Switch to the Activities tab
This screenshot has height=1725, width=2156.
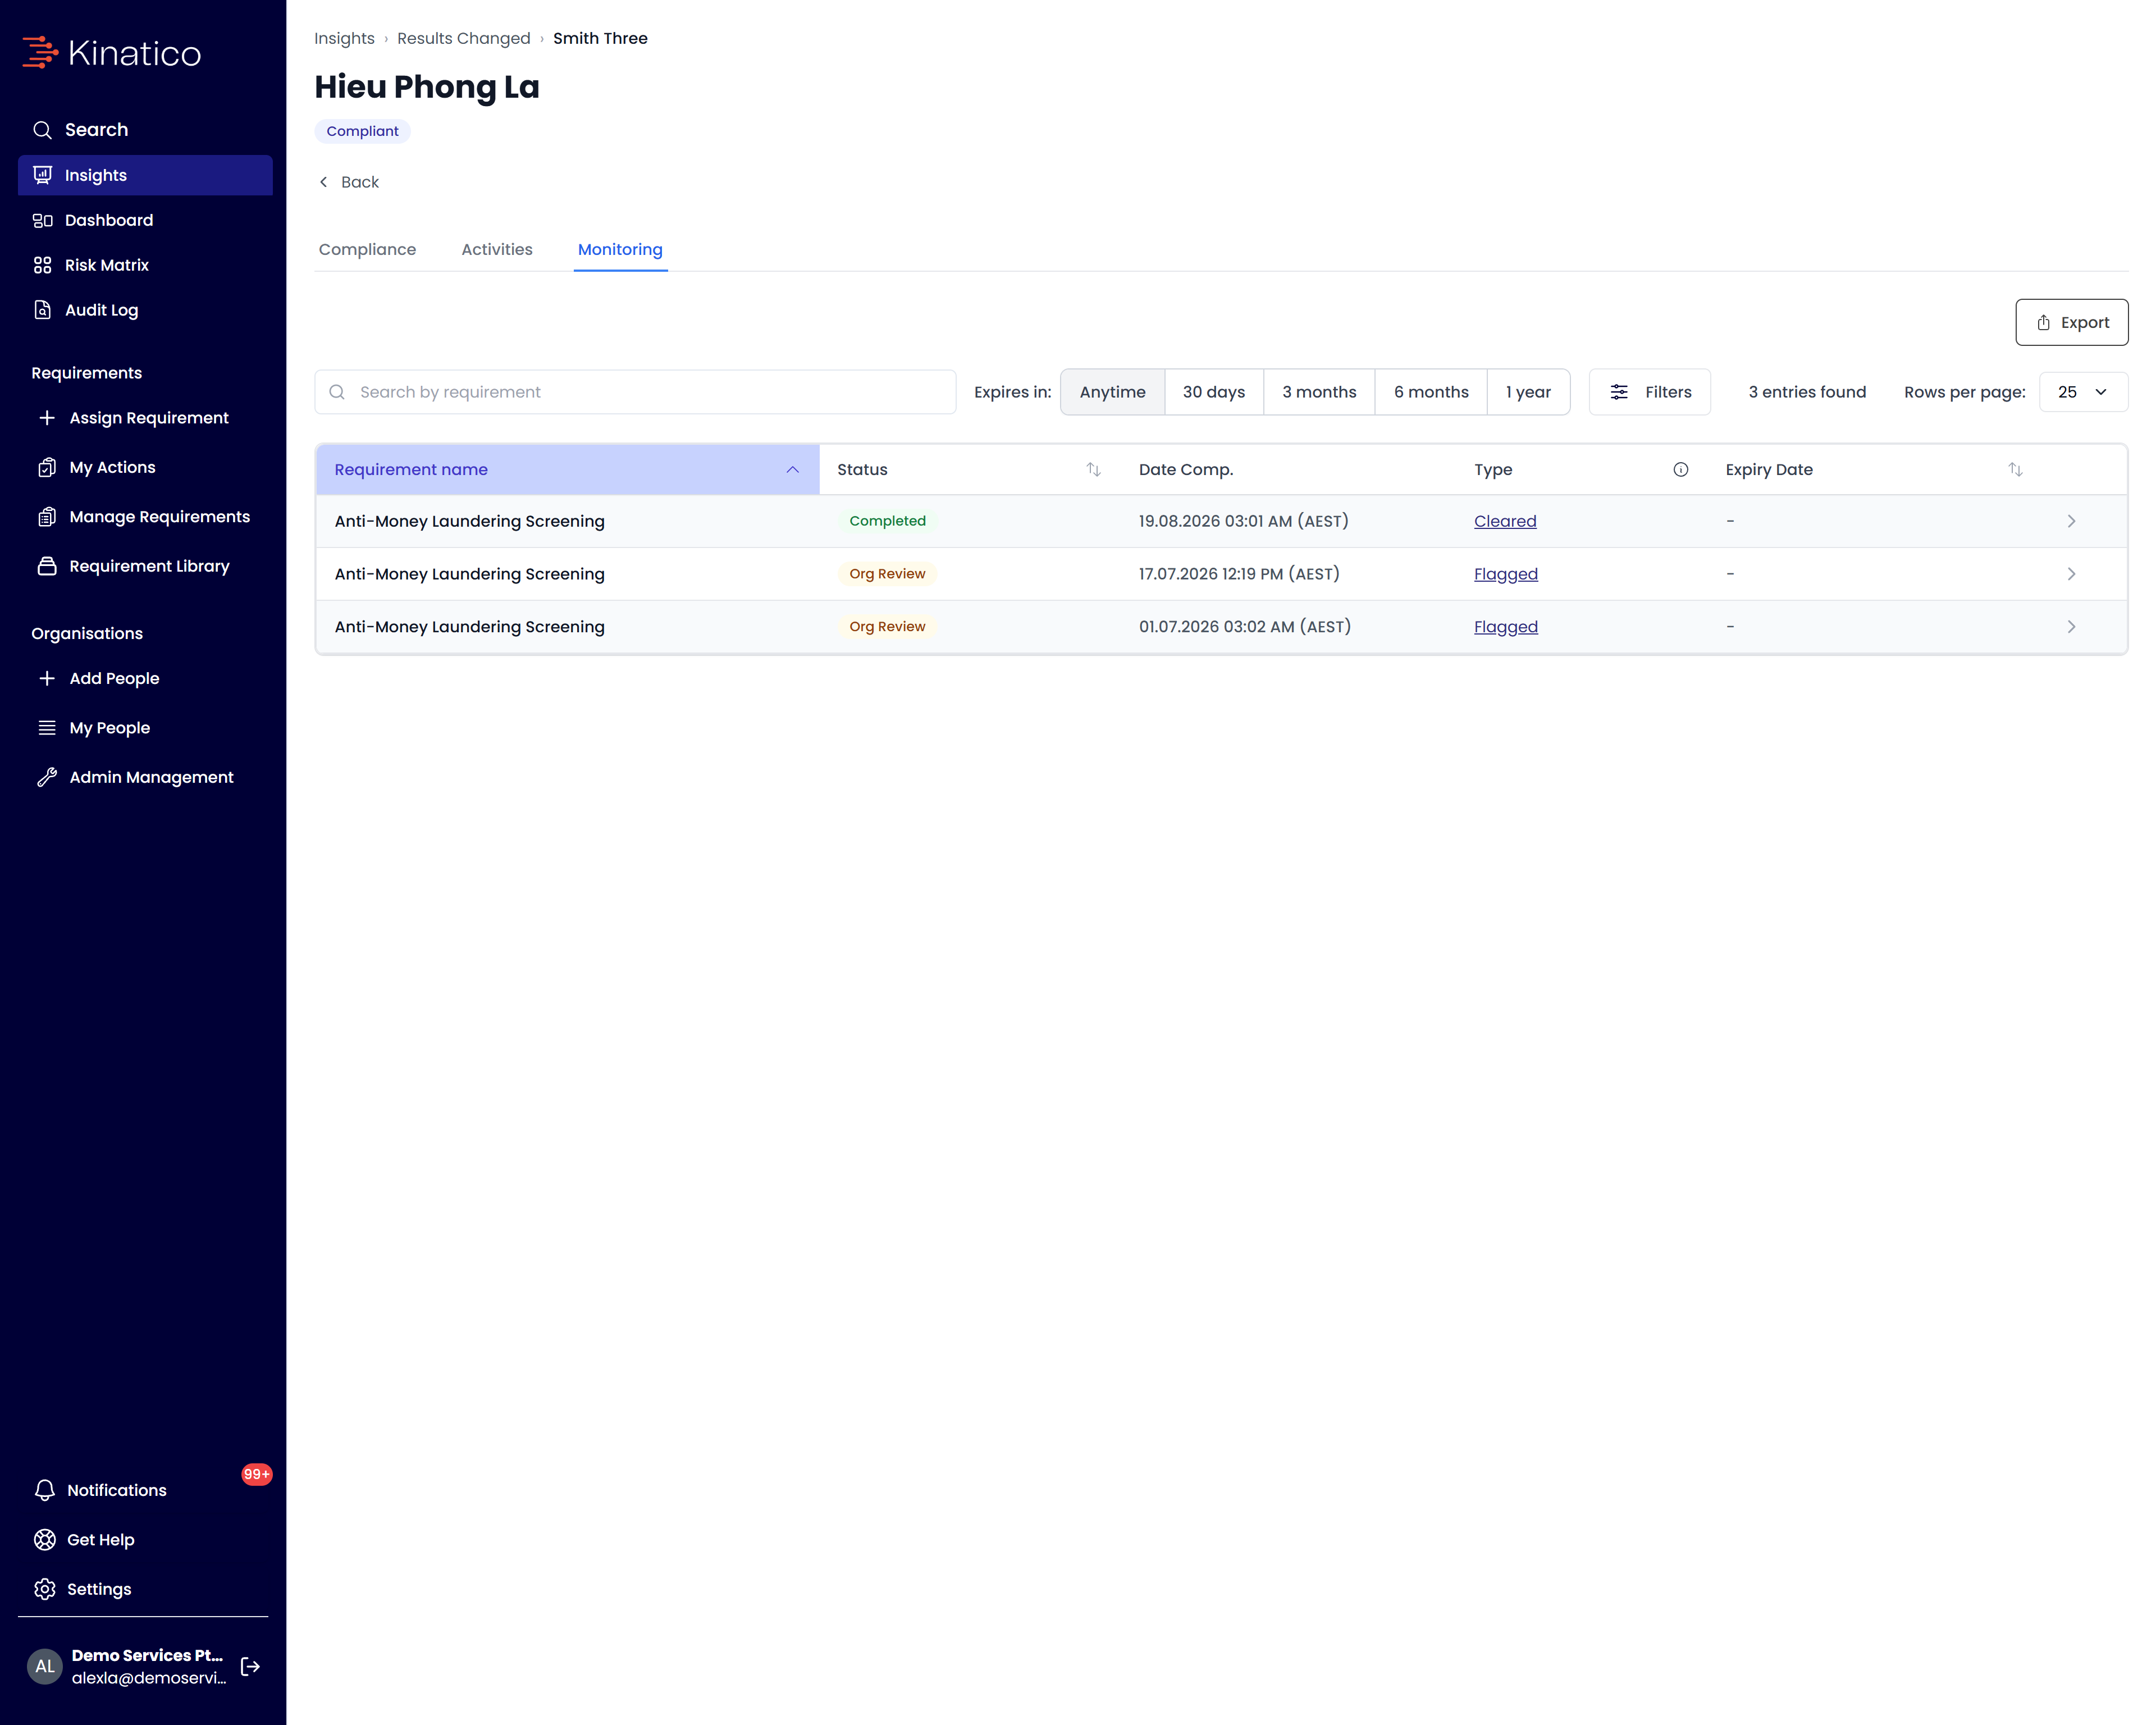pos(497,249)
